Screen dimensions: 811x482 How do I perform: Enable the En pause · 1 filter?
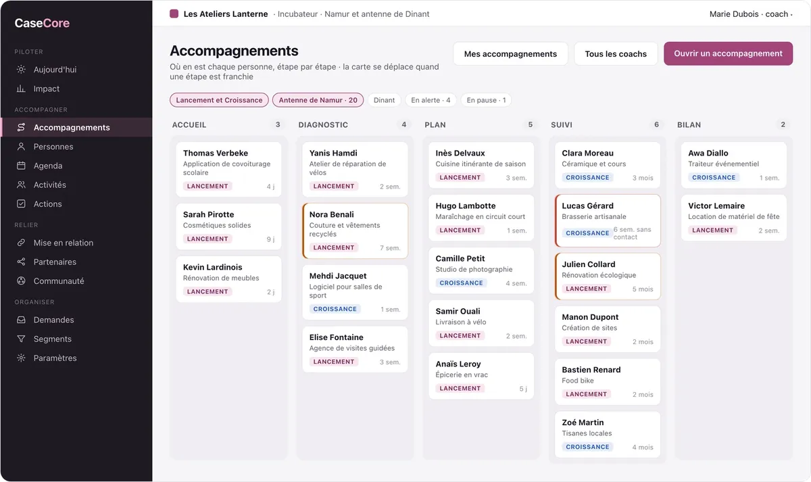tap(486, 100)
